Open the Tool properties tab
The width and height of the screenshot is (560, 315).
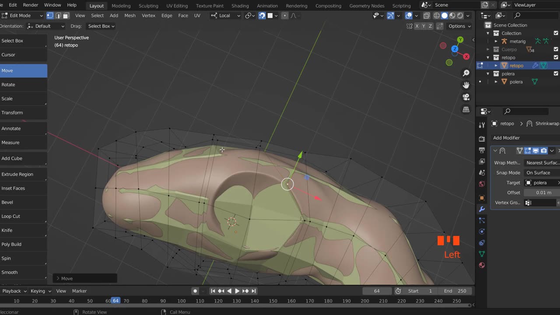pyautogui.click(x=482, y=125)
